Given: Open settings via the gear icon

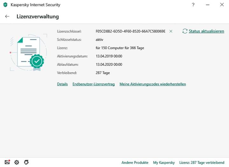Looking at the screenshot, I should coord(17,162).
